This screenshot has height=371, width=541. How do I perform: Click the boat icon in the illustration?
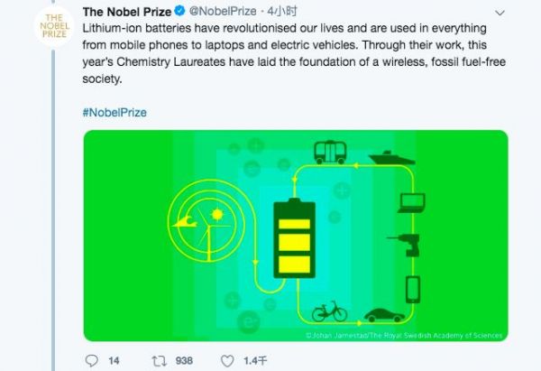(394, 157)
